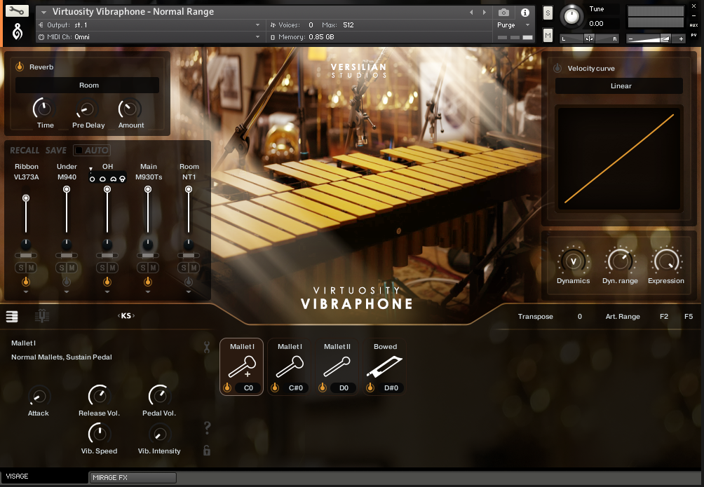This screenshot has height=487, width=704.
Task: Solo the Ribbon mic channel
Action: point(20,268)
